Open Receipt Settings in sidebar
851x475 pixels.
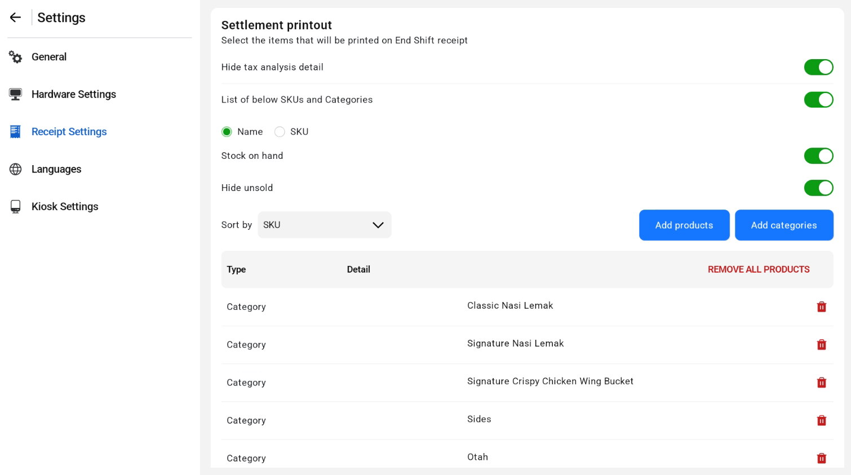[x=69, y=132]
